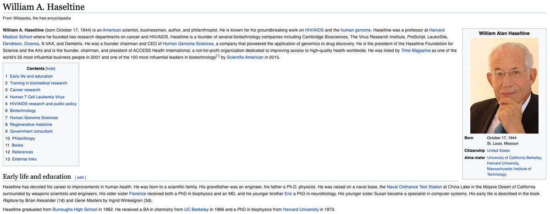The height and width of the screenshot is (214, 550).
Task: Open UC Berkeley link in education paragraph
Action: [x=196, y=209]
